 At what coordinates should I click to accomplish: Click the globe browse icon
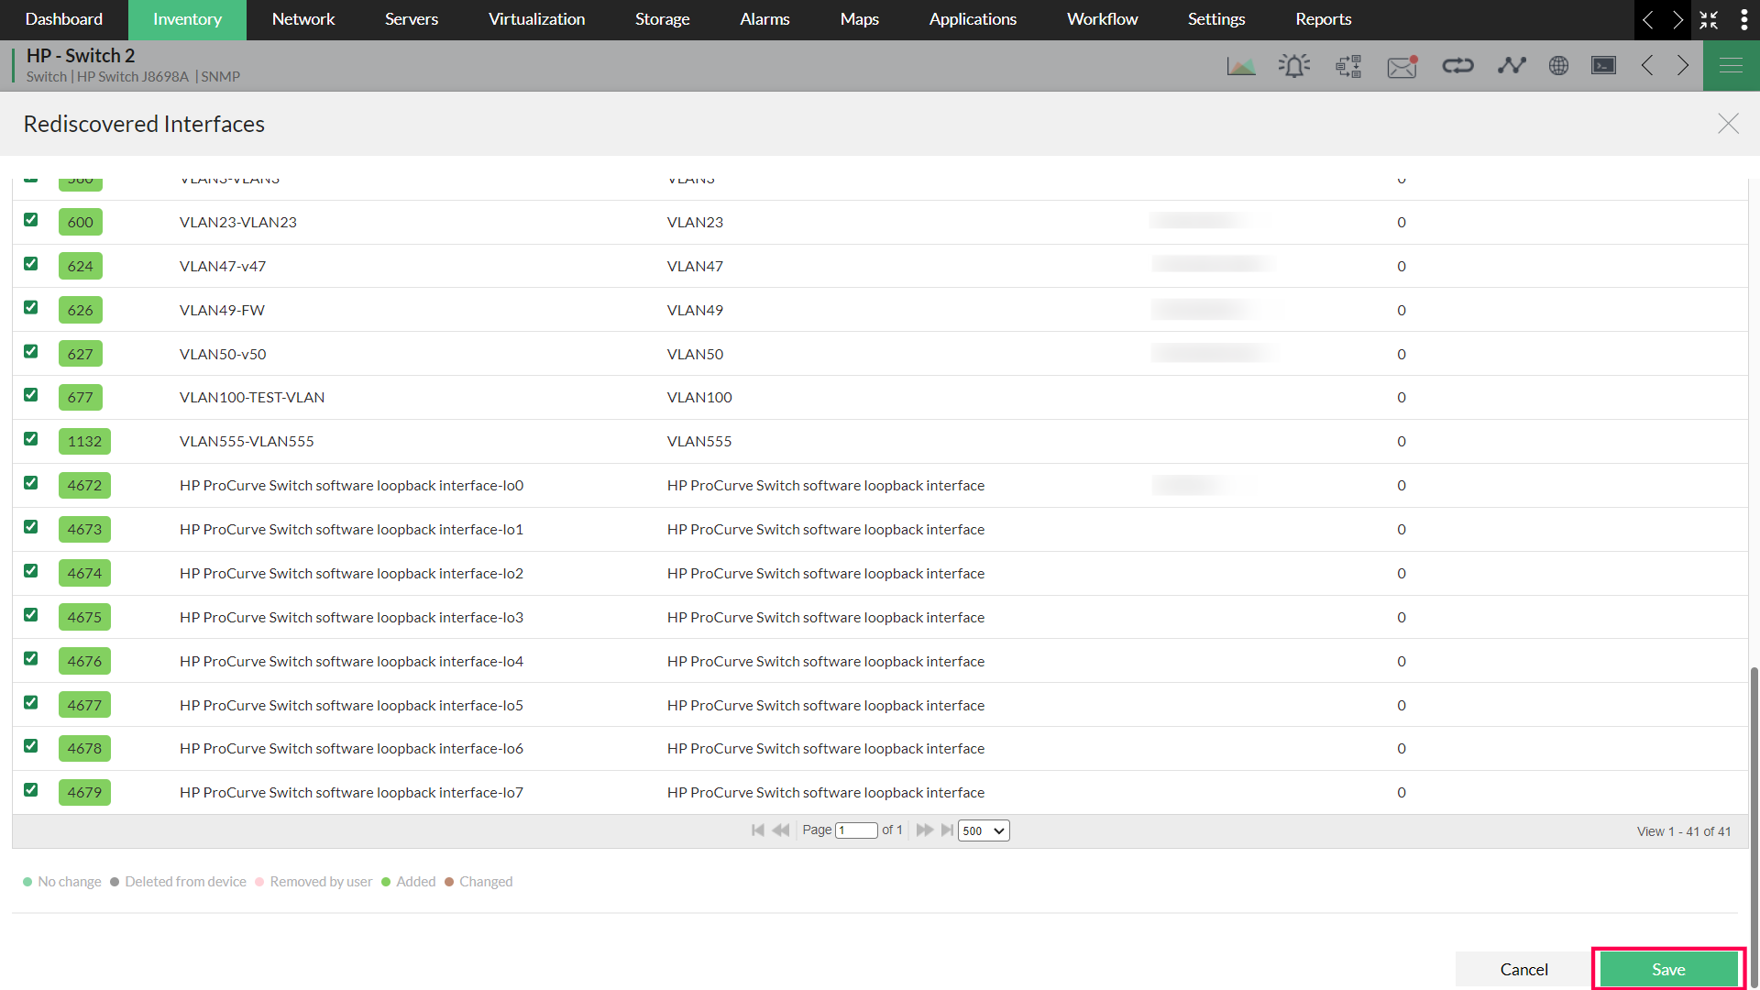pos(1558,66)
